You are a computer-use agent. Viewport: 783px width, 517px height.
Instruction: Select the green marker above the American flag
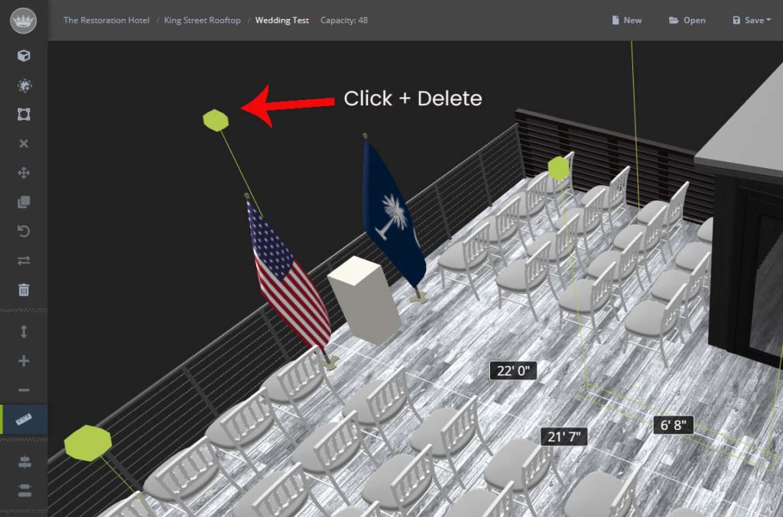click(x=216, y=120)
